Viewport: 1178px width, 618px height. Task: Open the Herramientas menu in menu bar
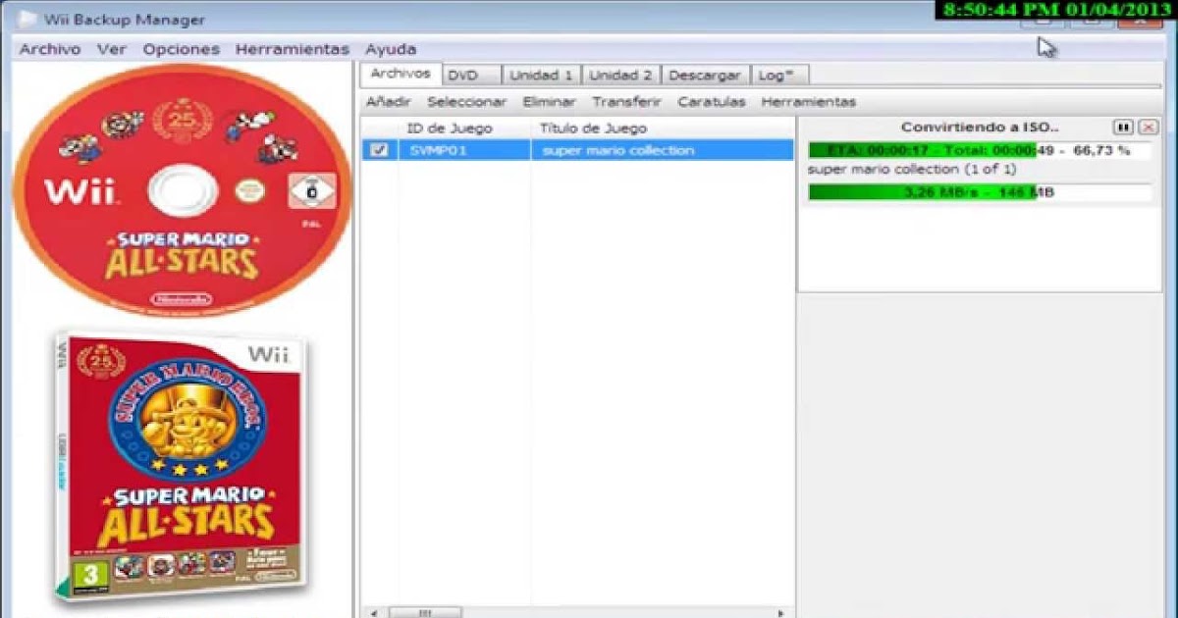click(x=293, y=49)
